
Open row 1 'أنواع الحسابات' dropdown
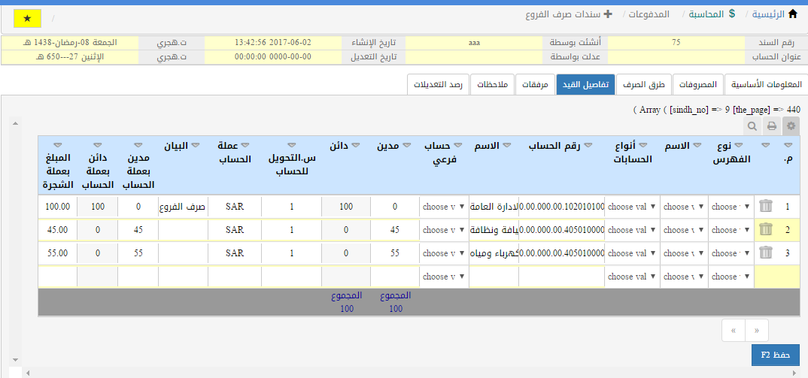point(632,207)
